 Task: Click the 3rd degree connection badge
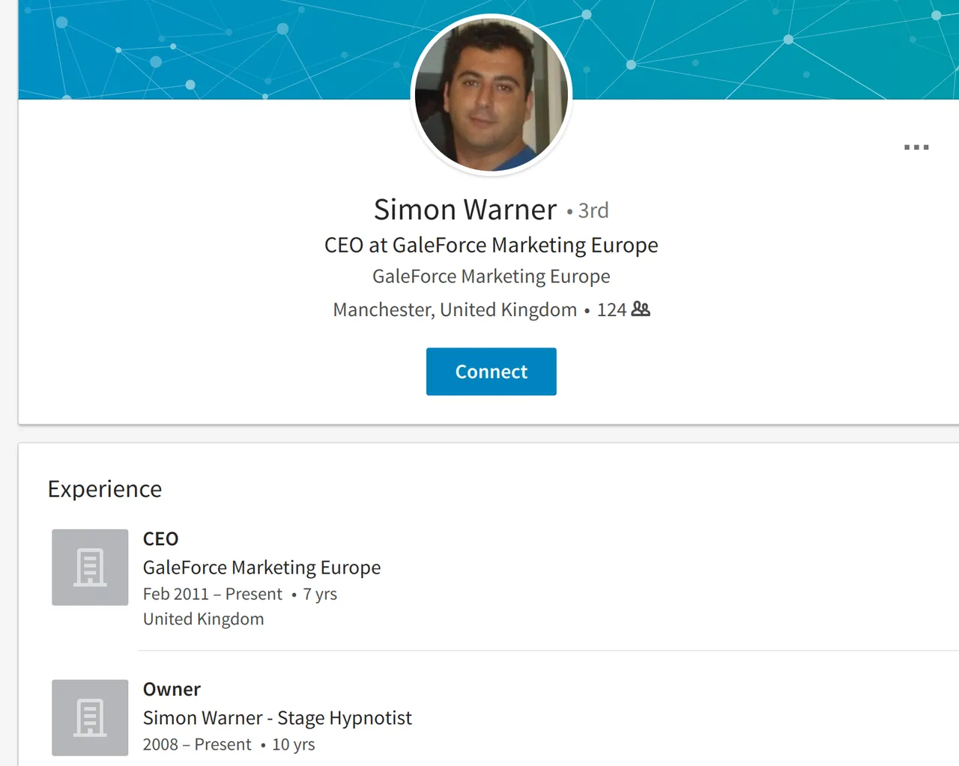[593, 210]
